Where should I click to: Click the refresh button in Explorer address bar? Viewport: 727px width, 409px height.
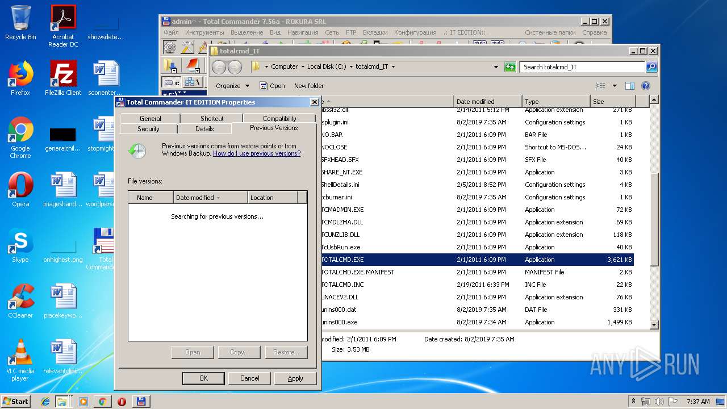coord(510,66)
